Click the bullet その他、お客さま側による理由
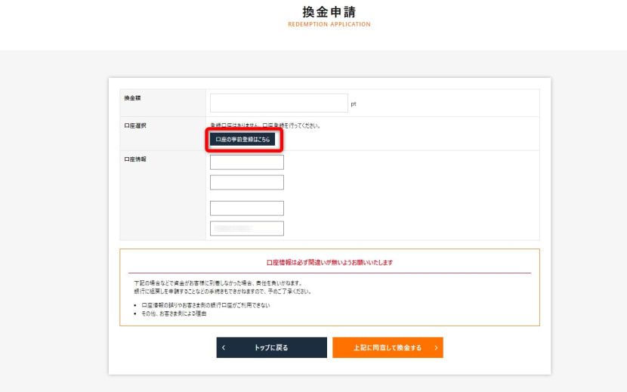Viewport: 627px width, 392px height. 174,313
